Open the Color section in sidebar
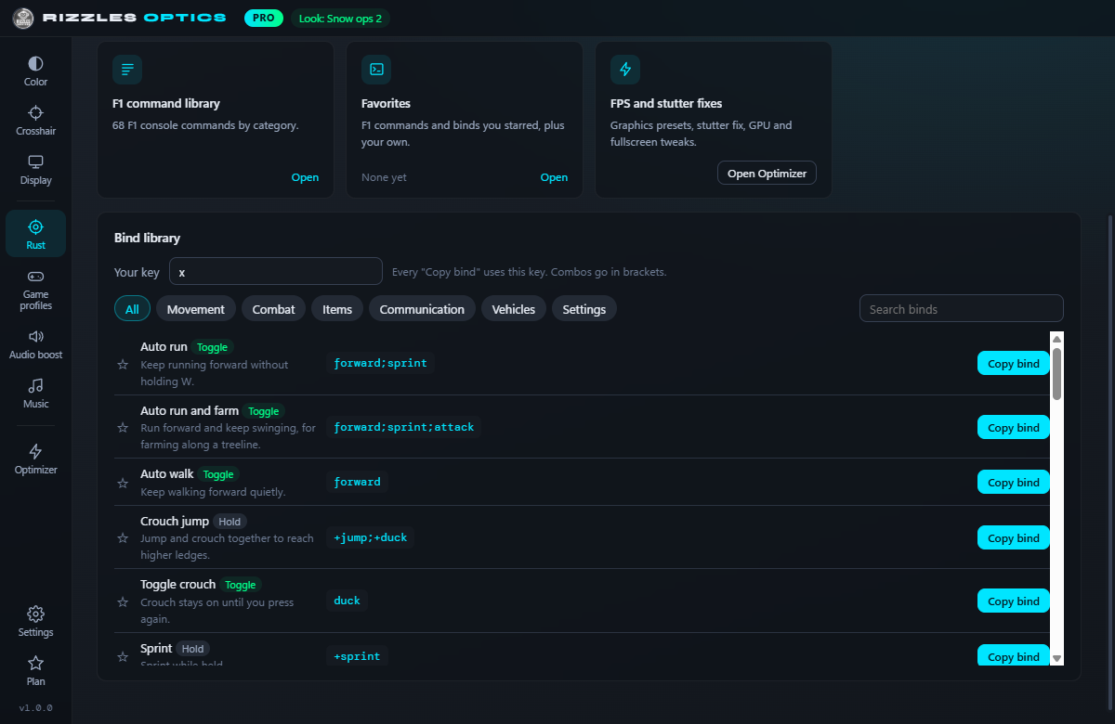 [x=35, y=71]
